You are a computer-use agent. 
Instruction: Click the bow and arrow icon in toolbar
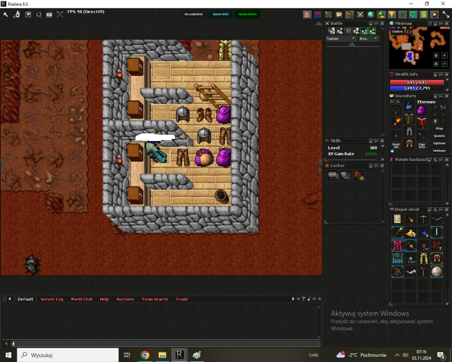pyautogui.click(x=328, y=14)
